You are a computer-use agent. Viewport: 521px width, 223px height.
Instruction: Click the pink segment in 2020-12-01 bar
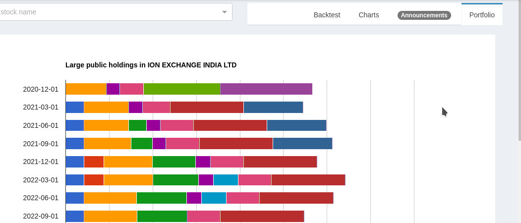(131, 89)
